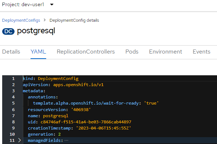Click the wait-for-ready annotation line
217x144 pixels.
pyautogui.click(x=96, y=103)
